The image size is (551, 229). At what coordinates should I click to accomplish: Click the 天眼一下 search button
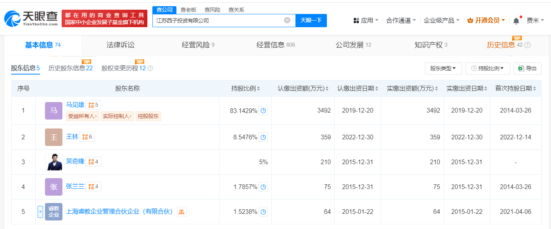pyautogui.click(x=311, y=21)
